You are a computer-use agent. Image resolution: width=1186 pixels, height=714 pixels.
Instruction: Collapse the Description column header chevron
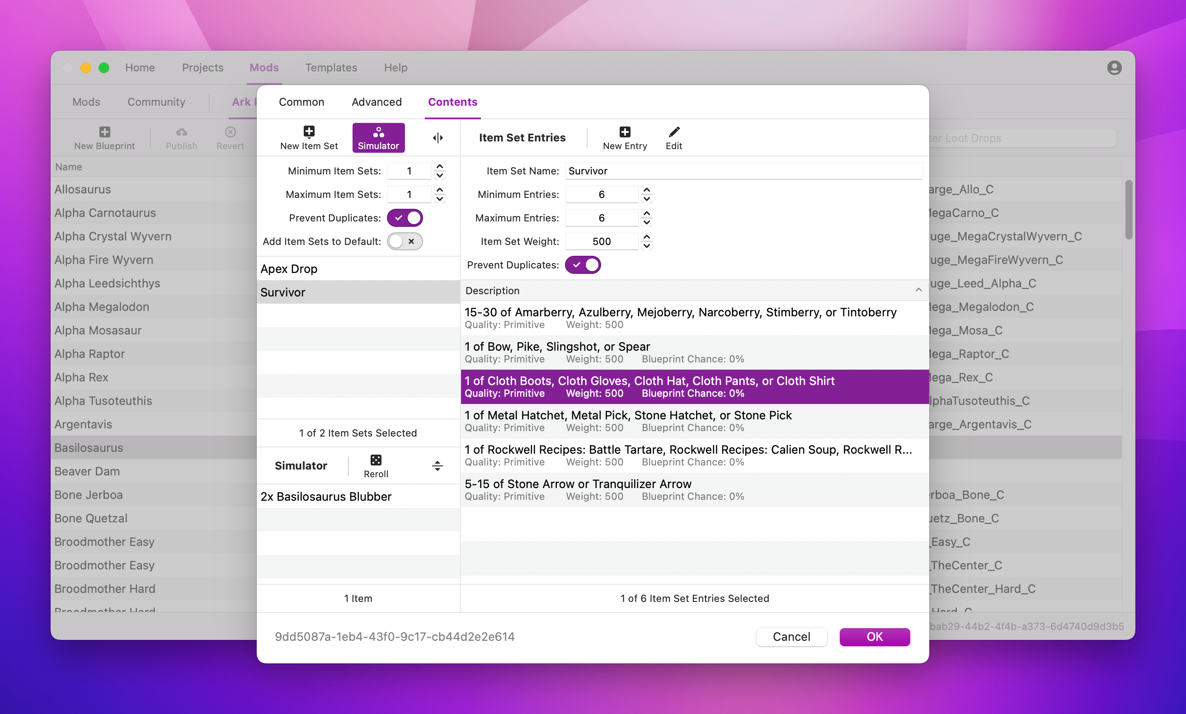click(x=918, y=290)
